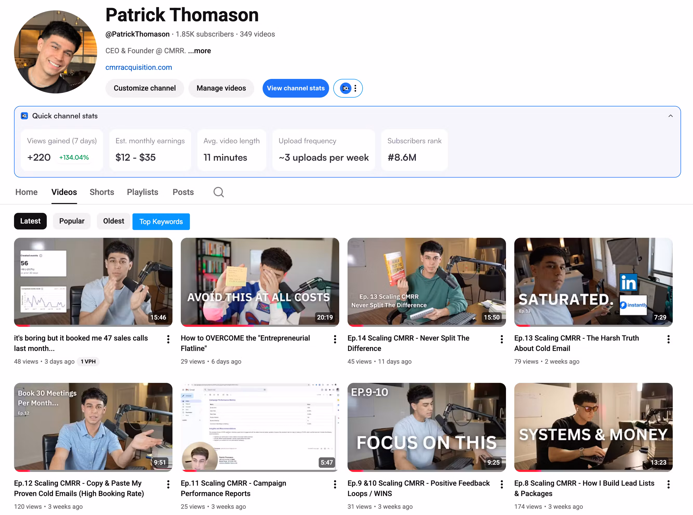Open the SATURATED Ep.13 video thumbnail
693x515 pixels.
593,282
